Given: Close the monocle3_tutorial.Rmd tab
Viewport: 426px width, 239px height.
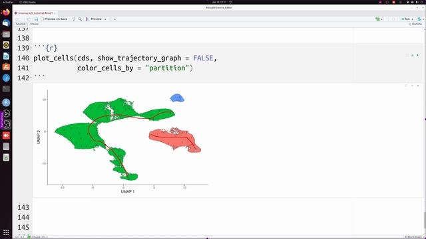Looking at the screenshot, I should [55, 13].
